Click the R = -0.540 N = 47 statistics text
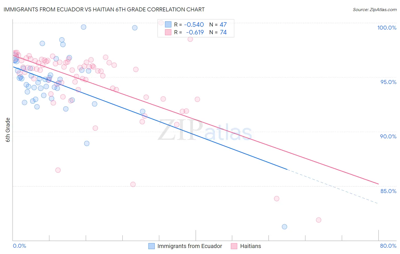This screenshot has width=400, height=254. click(200, 24)
